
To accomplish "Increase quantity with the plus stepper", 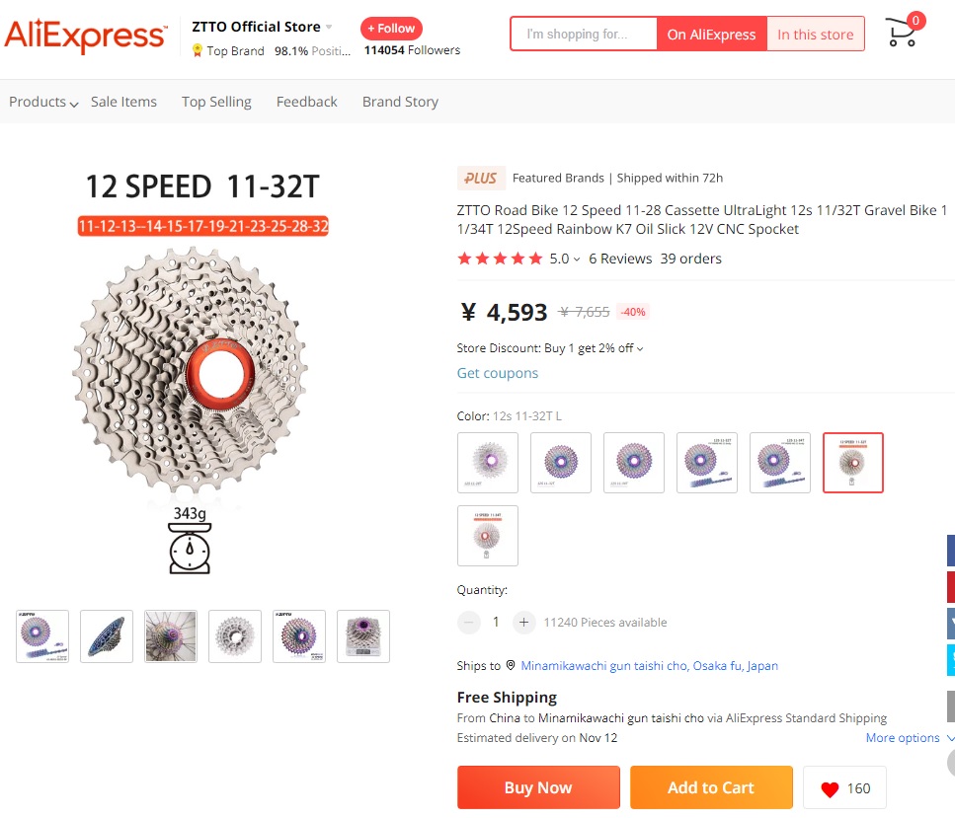I will (x=523, y=622).
